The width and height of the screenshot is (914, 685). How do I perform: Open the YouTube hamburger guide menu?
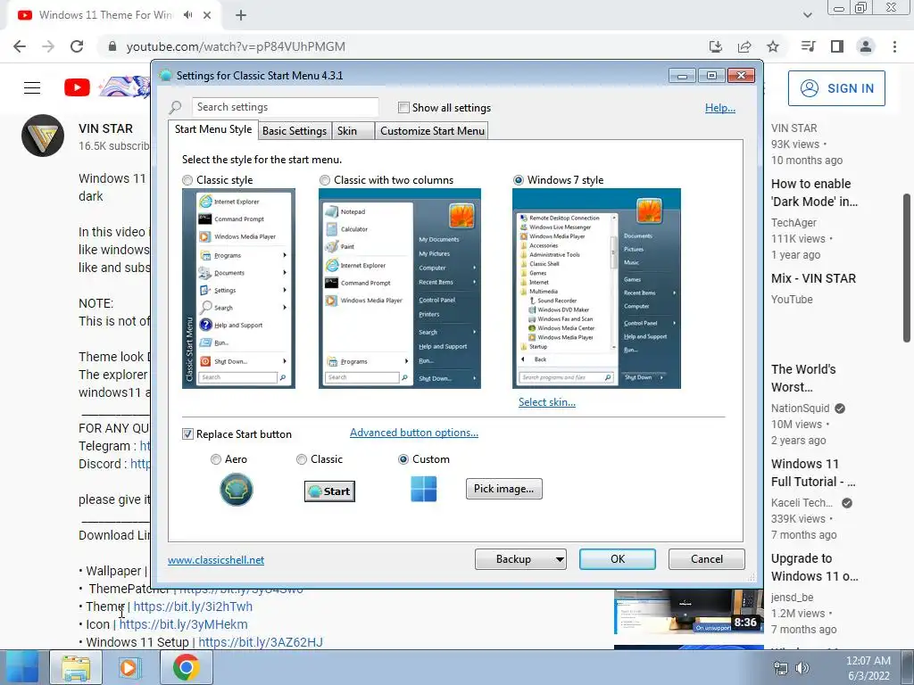point(32,88)
